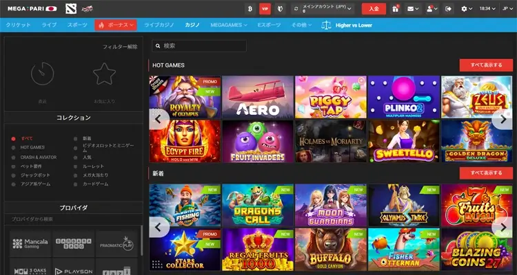This screenshot has height=275, width=517.
Task: Click the scales icon by Higher vs Lower
Action: [x=326, y=25]
